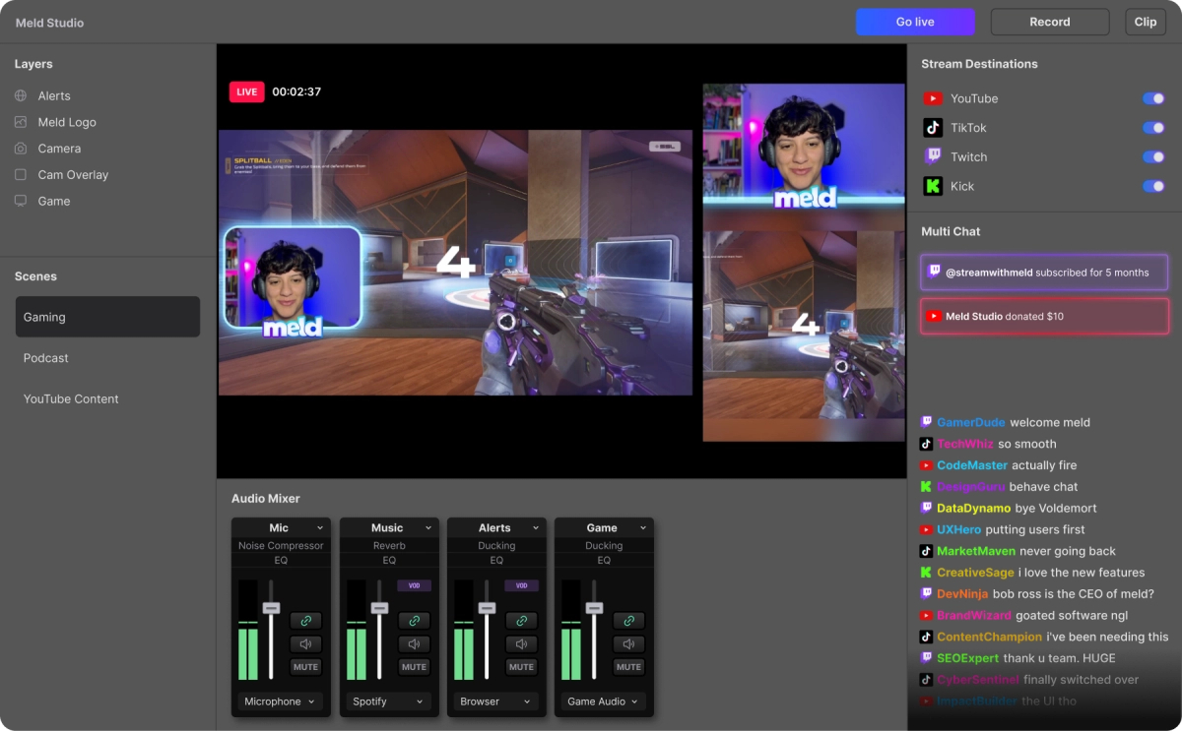This screenshot has width=1182, height=731.
Task: Click the Game layer monitor icon
Action: pyautogui.click(x=21, y=201)
